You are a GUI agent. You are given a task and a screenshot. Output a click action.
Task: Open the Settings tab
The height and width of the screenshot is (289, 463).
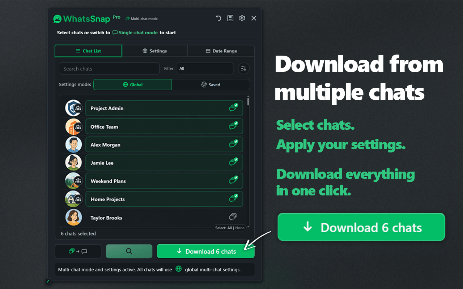coord(155,51)
